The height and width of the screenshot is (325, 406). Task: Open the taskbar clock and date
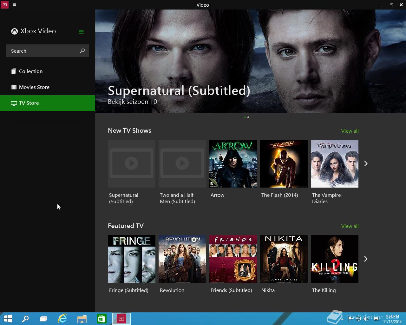(x=392, y=319)
